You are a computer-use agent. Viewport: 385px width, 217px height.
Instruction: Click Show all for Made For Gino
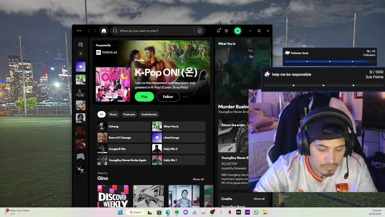tap(198, 179)
